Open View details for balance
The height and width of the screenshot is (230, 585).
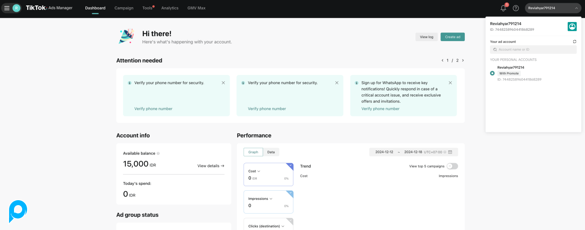[211, 166]
